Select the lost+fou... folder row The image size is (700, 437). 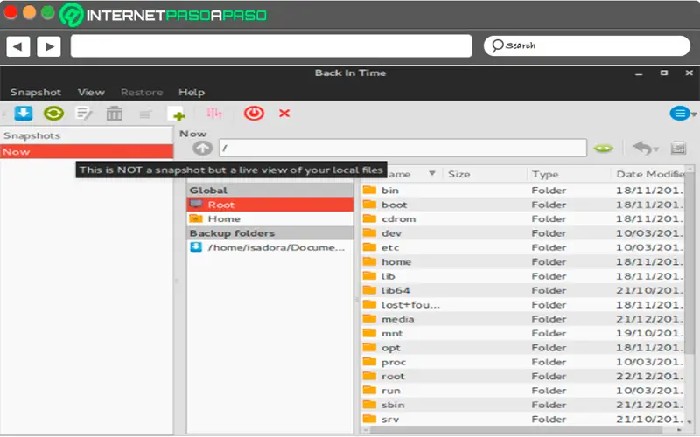click(522, 304)
